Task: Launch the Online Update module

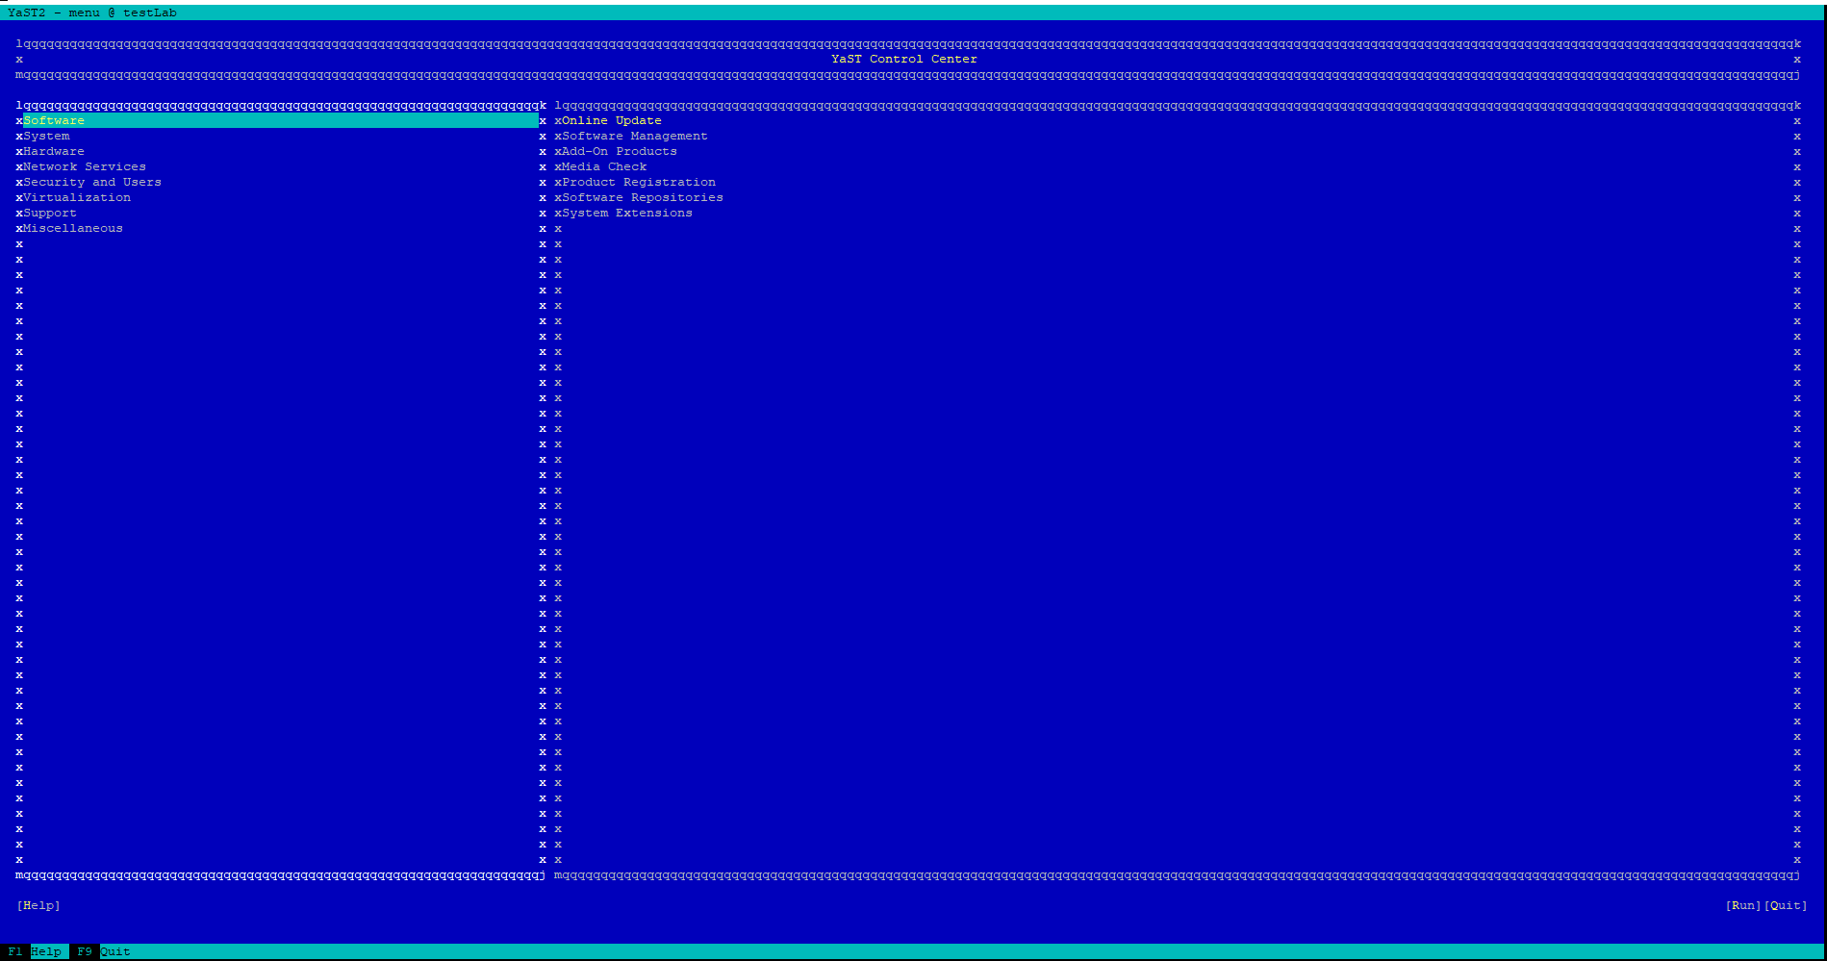Action: [x=612, y=121]
